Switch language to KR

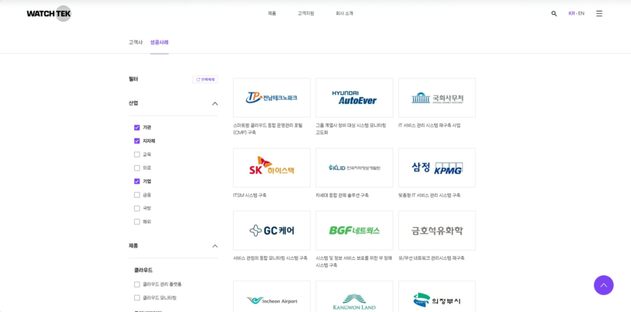point(572,14)
